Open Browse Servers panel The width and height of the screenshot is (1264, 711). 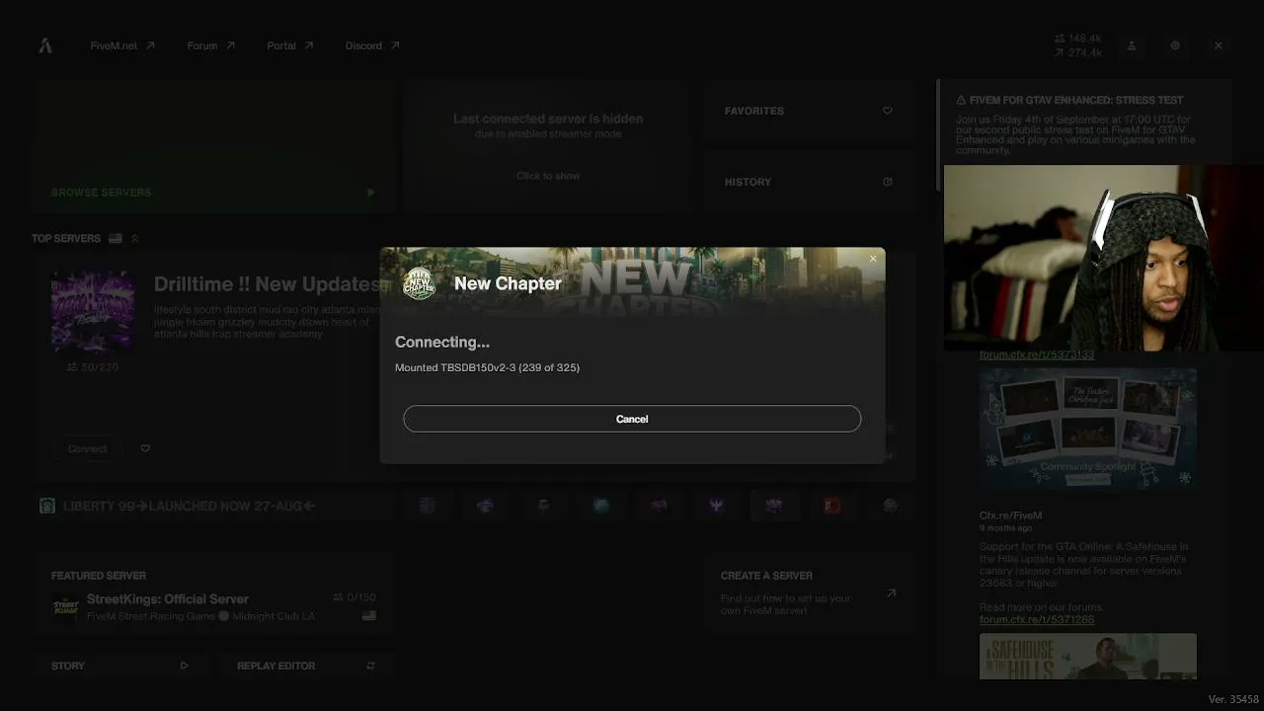(212, 146)
